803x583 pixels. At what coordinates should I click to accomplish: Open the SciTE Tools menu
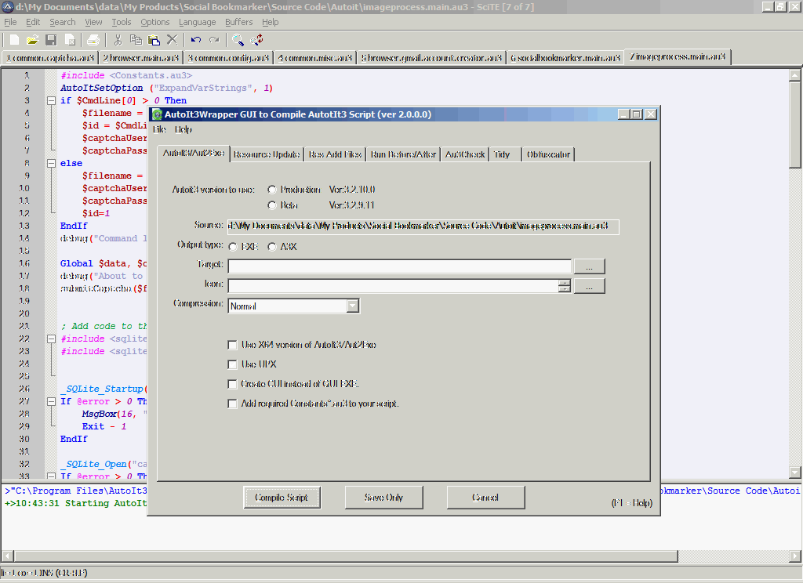[x=122, y=22]
